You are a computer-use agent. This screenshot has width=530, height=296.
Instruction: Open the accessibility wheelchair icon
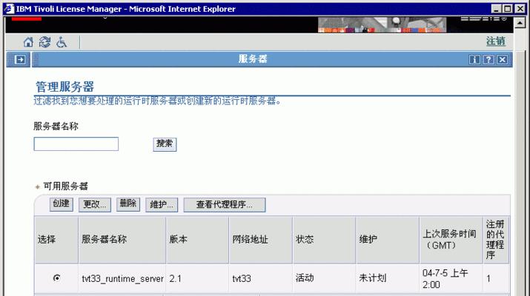click(62, 42)
